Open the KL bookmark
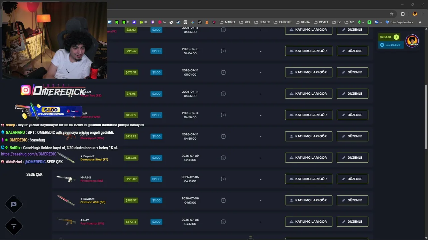 (144, 22)
